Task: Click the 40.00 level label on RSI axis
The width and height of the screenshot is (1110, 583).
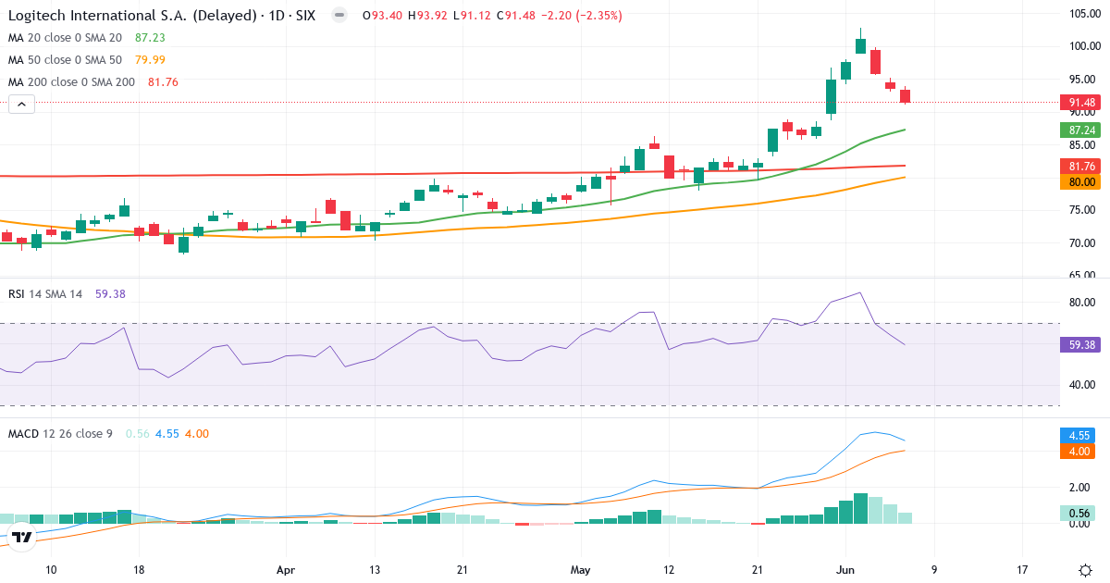Action: coord(1082,385)
